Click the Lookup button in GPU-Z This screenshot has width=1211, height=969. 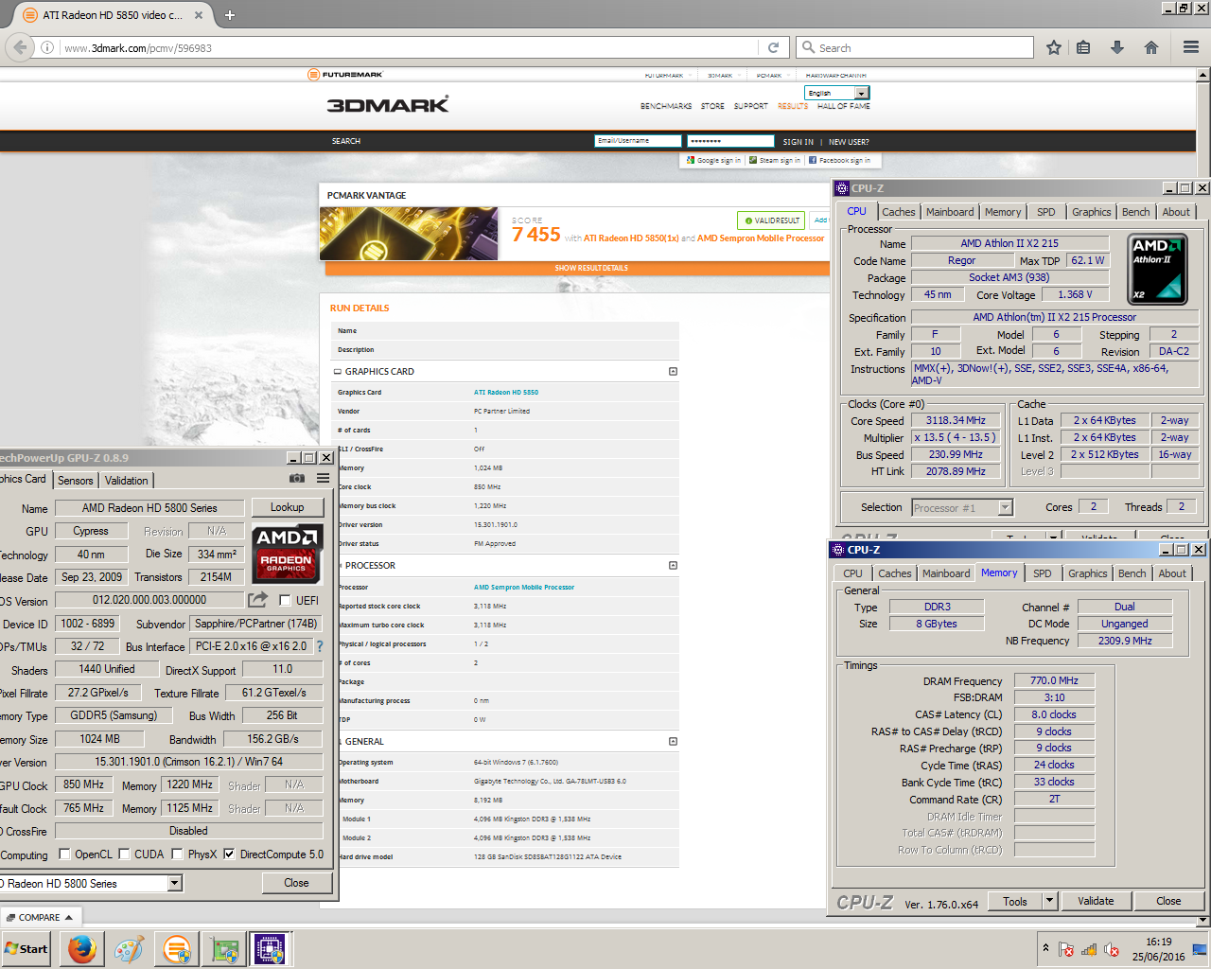[x=287, y=507]
